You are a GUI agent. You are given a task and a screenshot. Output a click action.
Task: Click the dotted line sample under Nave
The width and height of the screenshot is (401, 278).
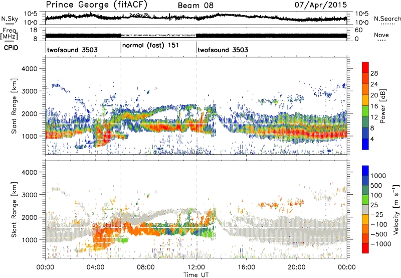(x=381, y=40)
